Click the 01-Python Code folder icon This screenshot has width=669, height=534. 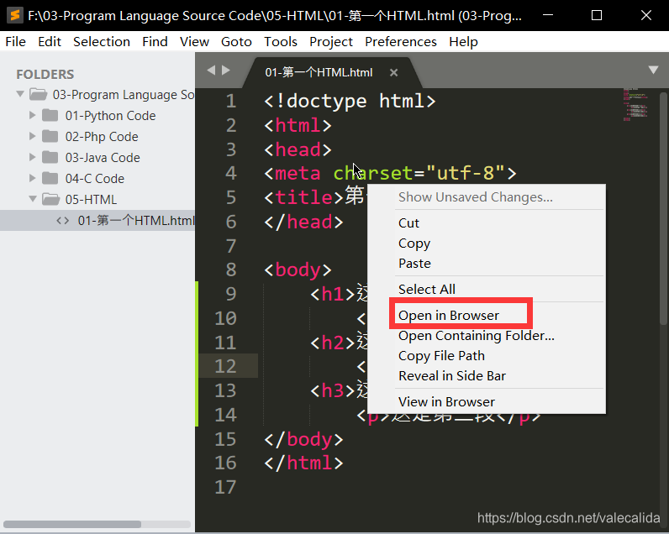pyautogui.click(x=50, y=115)
